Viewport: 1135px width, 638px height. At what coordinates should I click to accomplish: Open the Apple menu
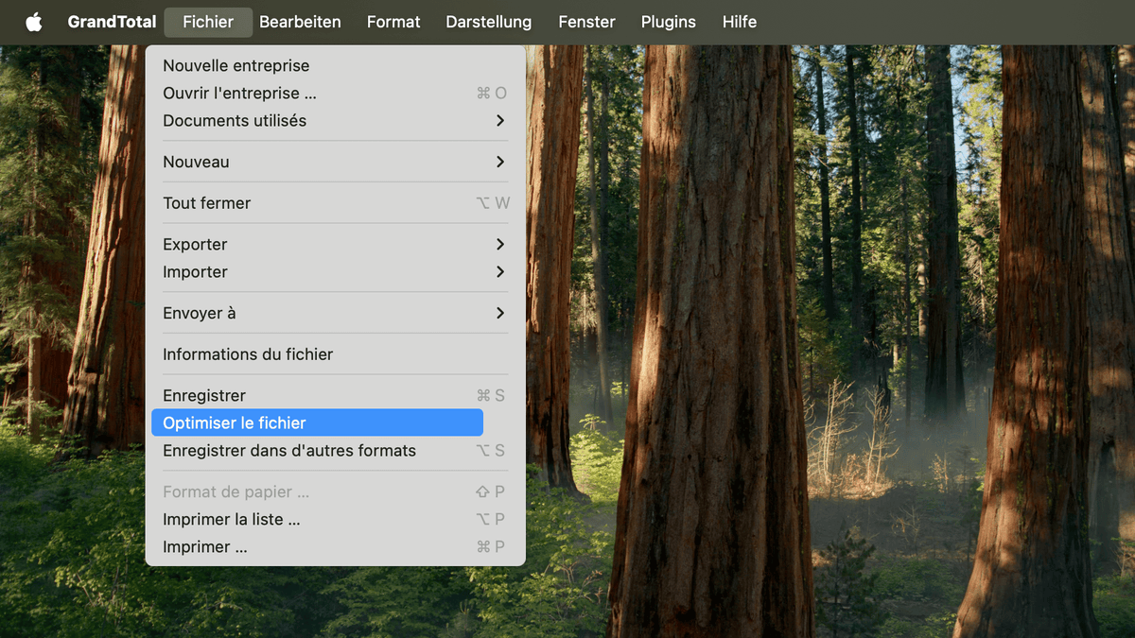pyautogui.click(x=34, y=21)
